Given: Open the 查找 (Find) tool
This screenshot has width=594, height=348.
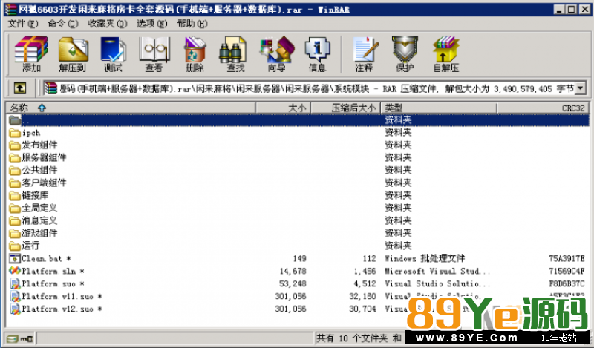Looking at the screenshot, I should point(235,54).
